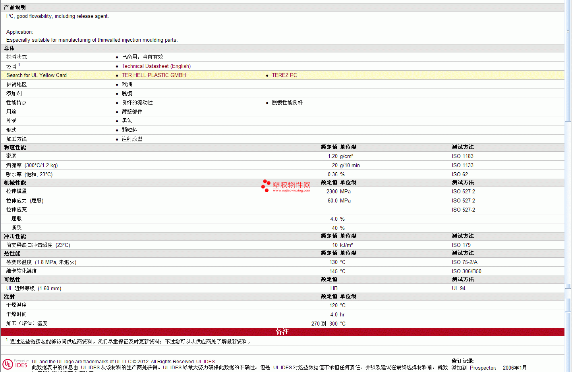
Task: Select the 'UL 阻燃等级 (1.60 mm)' label
Action: pos(34,289)
